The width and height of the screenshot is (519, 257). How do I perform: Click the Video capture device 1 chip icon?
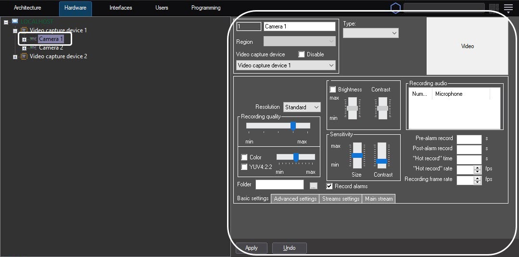(x=24, y=30)
